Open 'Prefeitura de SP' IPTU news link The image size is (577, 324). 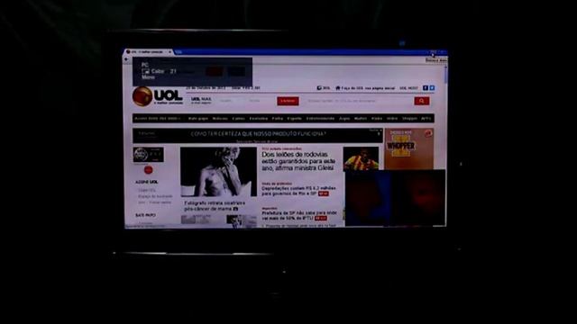coord(298,215)
